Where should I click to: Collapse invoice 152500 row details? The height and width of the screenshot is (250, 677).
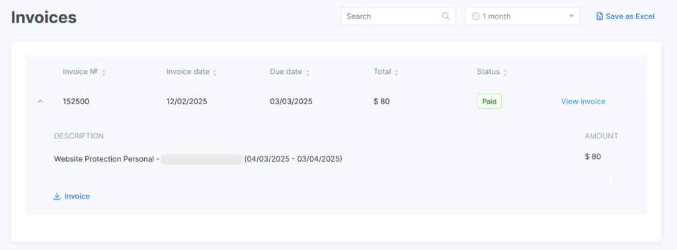point(40,102)
